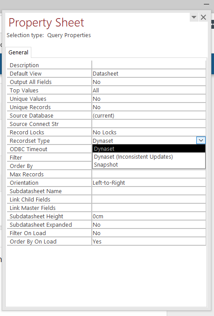Edit the Source Database field
Image resolution: width=214 pixels, height=316 pixels.
[x=149, y=115]
